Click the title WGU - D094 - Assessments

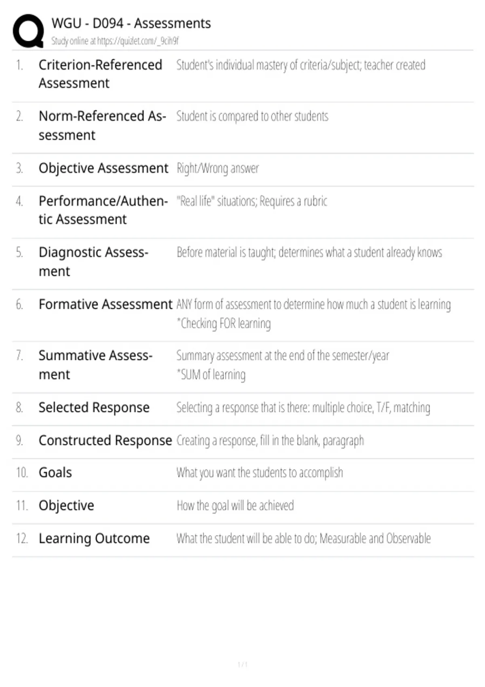pos(131,23)
